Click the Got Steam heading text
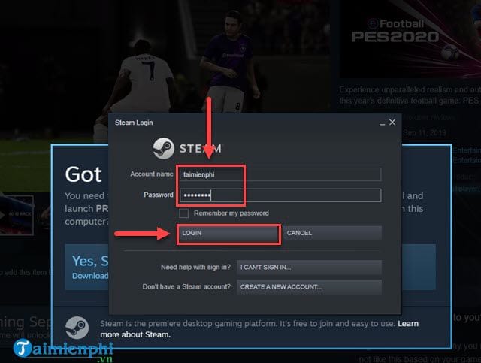 (83, 174)
